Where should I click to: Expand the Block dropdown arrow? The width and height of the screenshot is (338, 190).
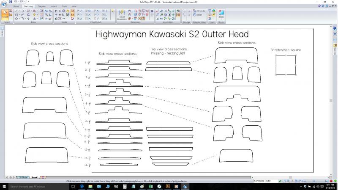221,19
